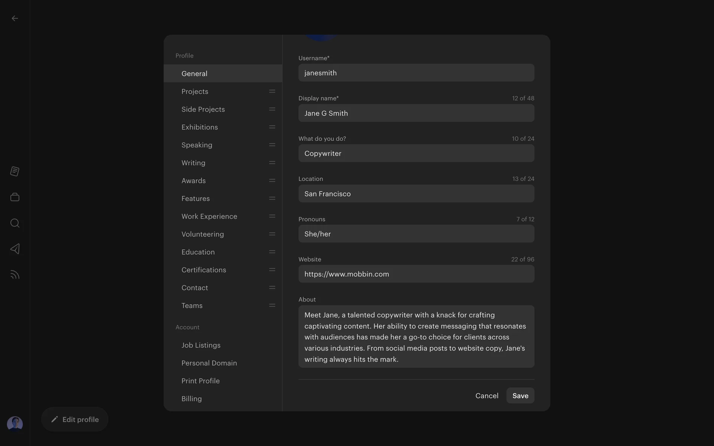Open the Work Experience section
The height and width of the screenshot is (446, 714).
click(x=209, y=216)
